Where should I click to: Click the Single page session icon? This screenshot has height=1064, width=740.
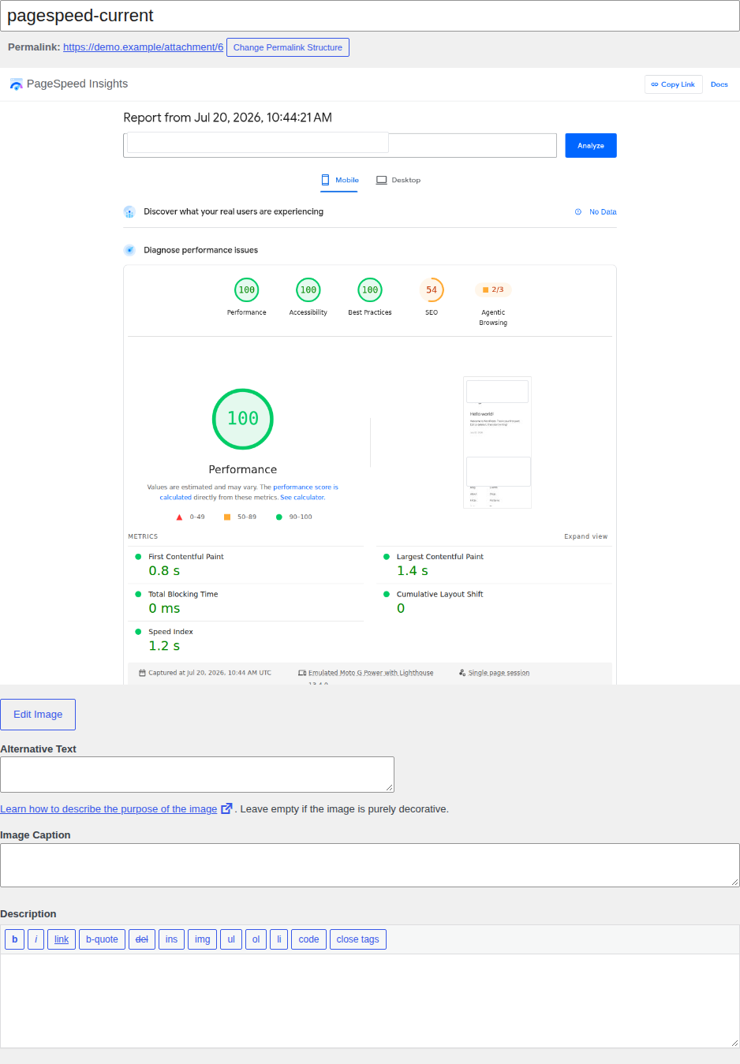pos(462,673)
